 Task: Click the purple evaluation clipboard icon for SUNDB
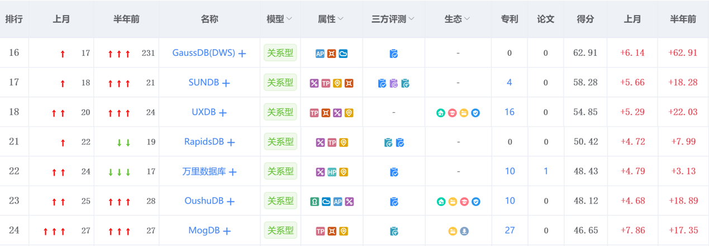393,83
